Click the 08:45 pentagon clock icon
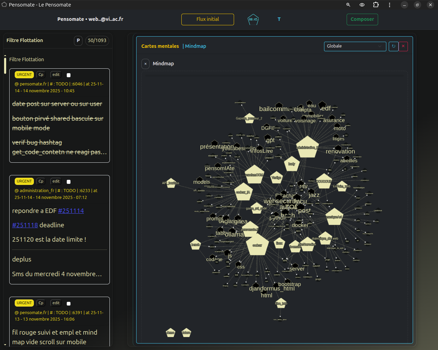This screenshot has width=438, height=350. coord(253,19)
